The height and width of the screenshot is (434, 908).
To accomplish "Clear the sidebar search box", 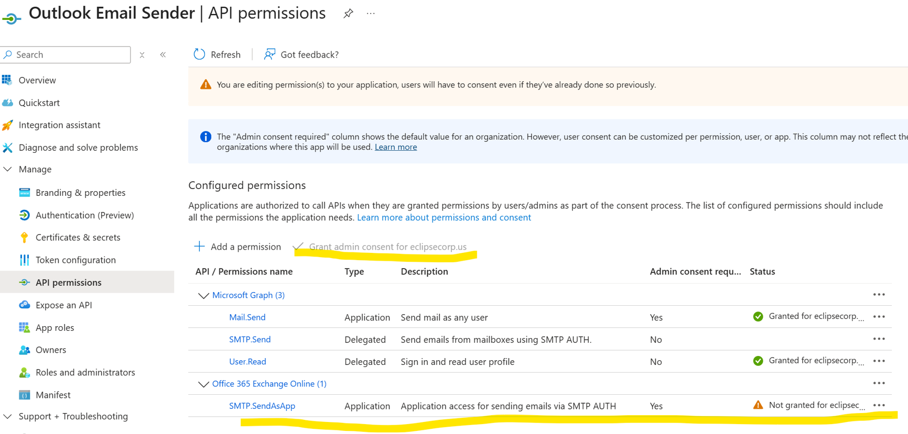I will [142, 55].
